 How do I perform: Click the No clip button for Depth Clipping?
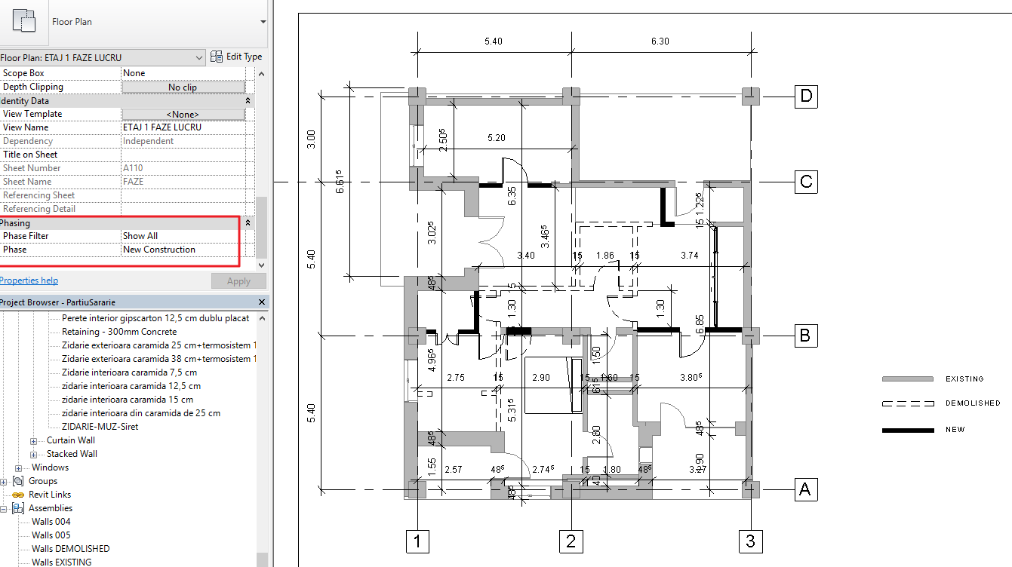[x=183, y=87]
